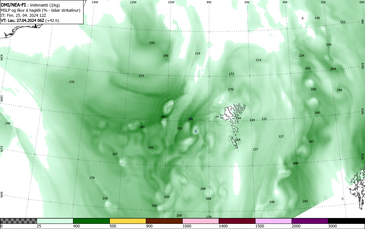Click the map value 152
Screen dimensions: 365x229
coord(343,22)
